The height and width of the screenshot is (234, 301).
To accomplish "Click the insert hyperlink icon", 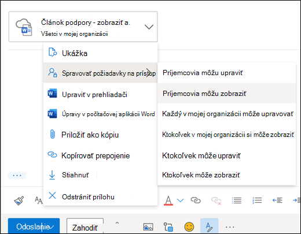I will [x=196, y=200].
